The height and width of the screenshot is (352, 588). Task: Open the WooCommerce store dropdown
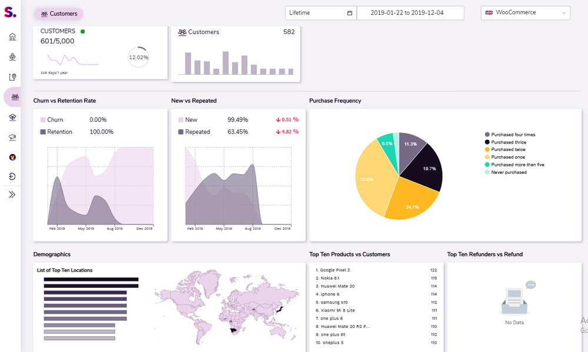click(525, 12)
